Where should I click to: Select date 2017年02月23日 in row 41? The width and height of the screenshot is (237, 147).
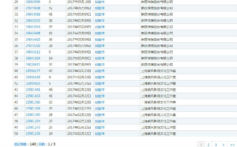[x=79, y=77]
